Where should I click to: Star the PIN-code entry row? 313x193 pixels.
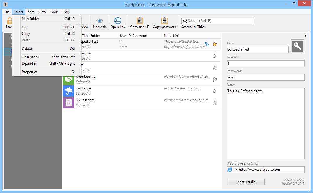point(215,56)
